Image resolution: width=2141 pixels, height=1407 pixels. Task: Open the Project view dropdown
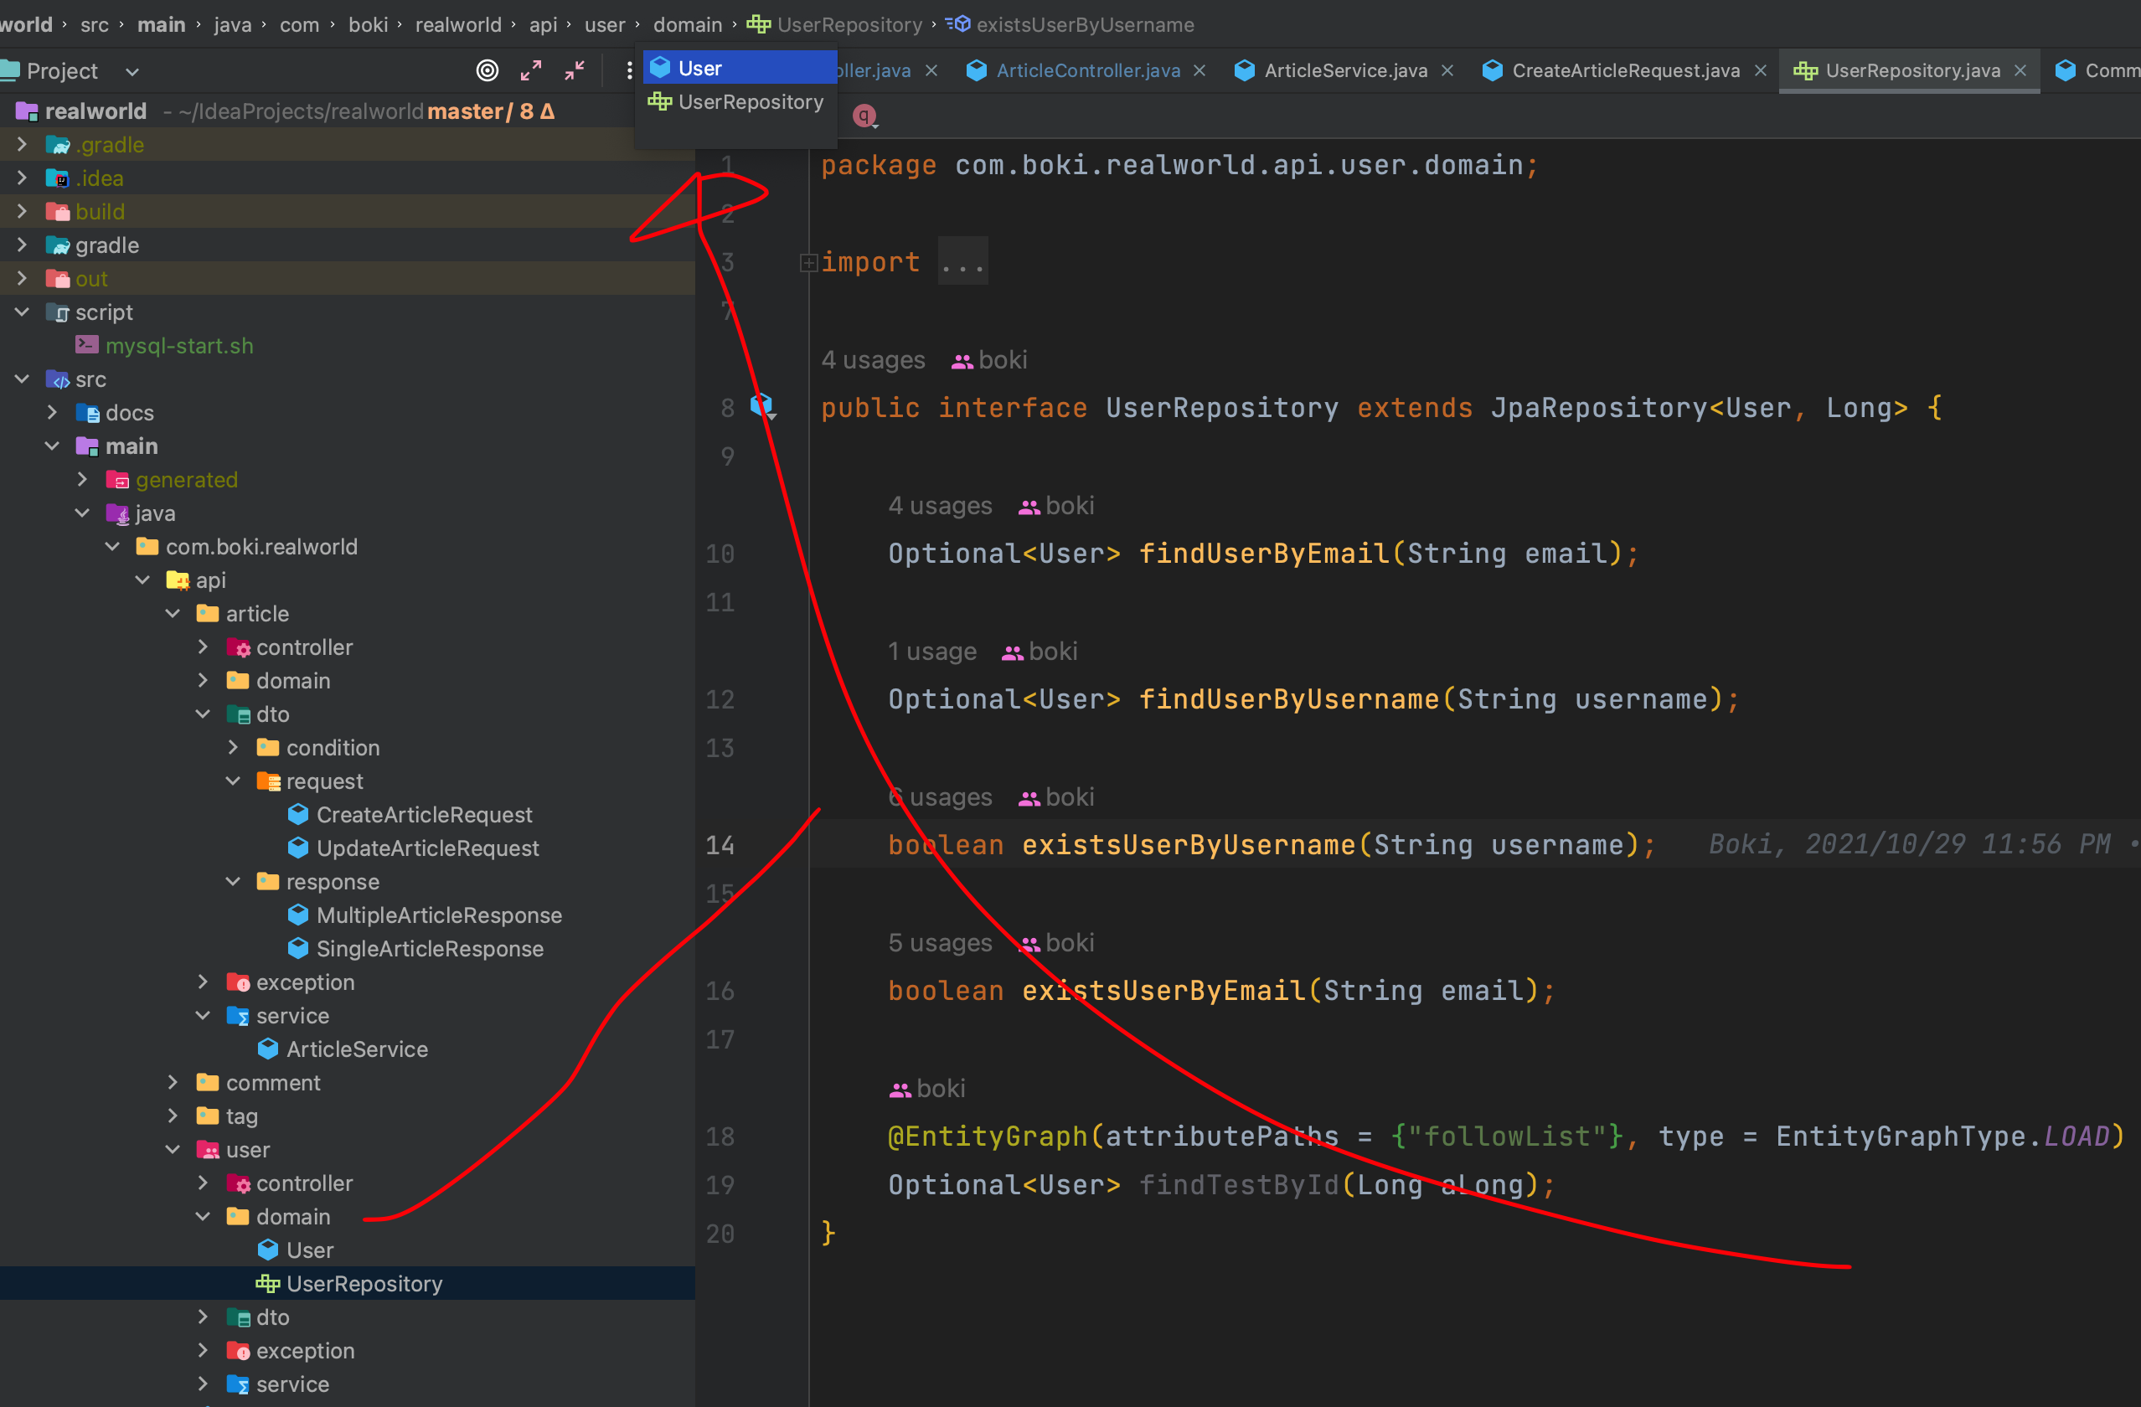[x=132, y=71]
